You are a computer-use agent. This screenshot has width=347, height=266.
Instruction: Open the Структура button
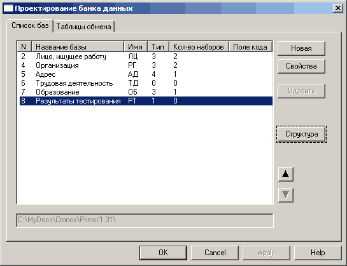click(301, 134)
